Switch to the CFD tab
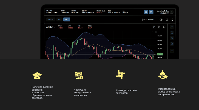199x110 pixels. pos(67,19)
